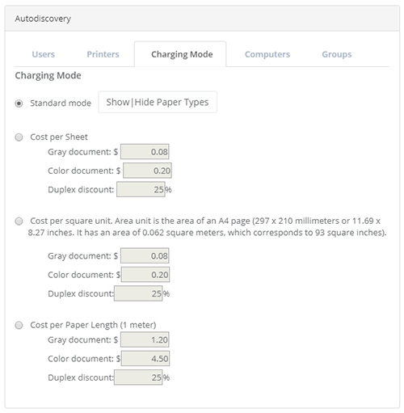Go to the Computers tab
This screenshot has height=413, width=404.
[x=267, y=54]
